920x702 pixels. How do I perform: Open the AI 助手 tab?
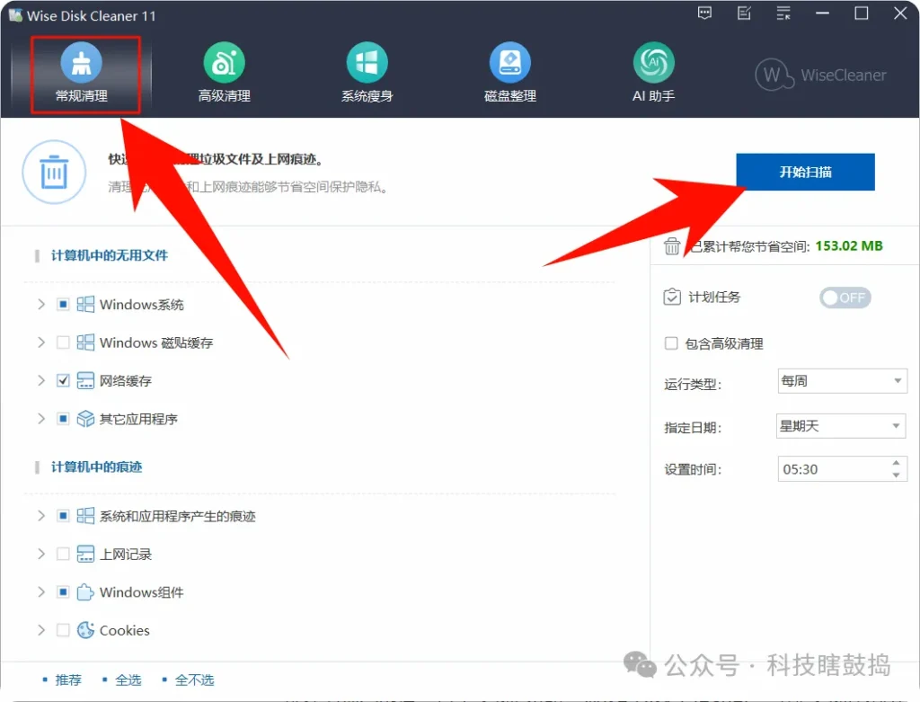click(x=653, y=73)
